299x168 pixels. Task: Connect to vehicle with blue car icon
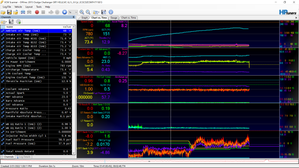click(x=23, y=12)
